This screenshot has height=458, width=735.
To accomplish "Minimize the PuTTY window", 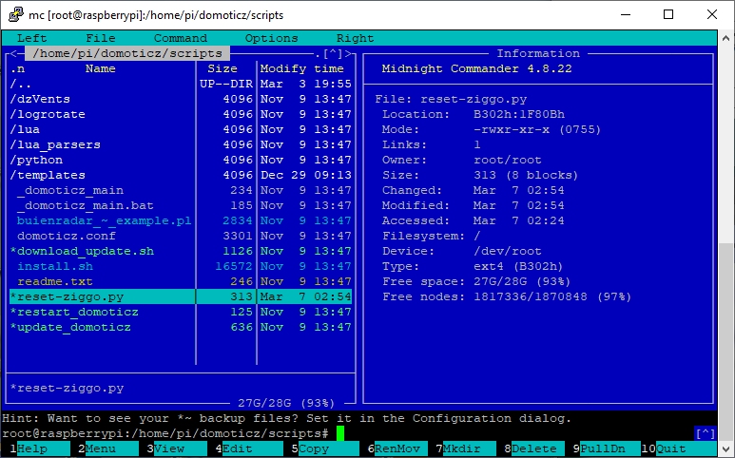I will click(x=626, y=14).
